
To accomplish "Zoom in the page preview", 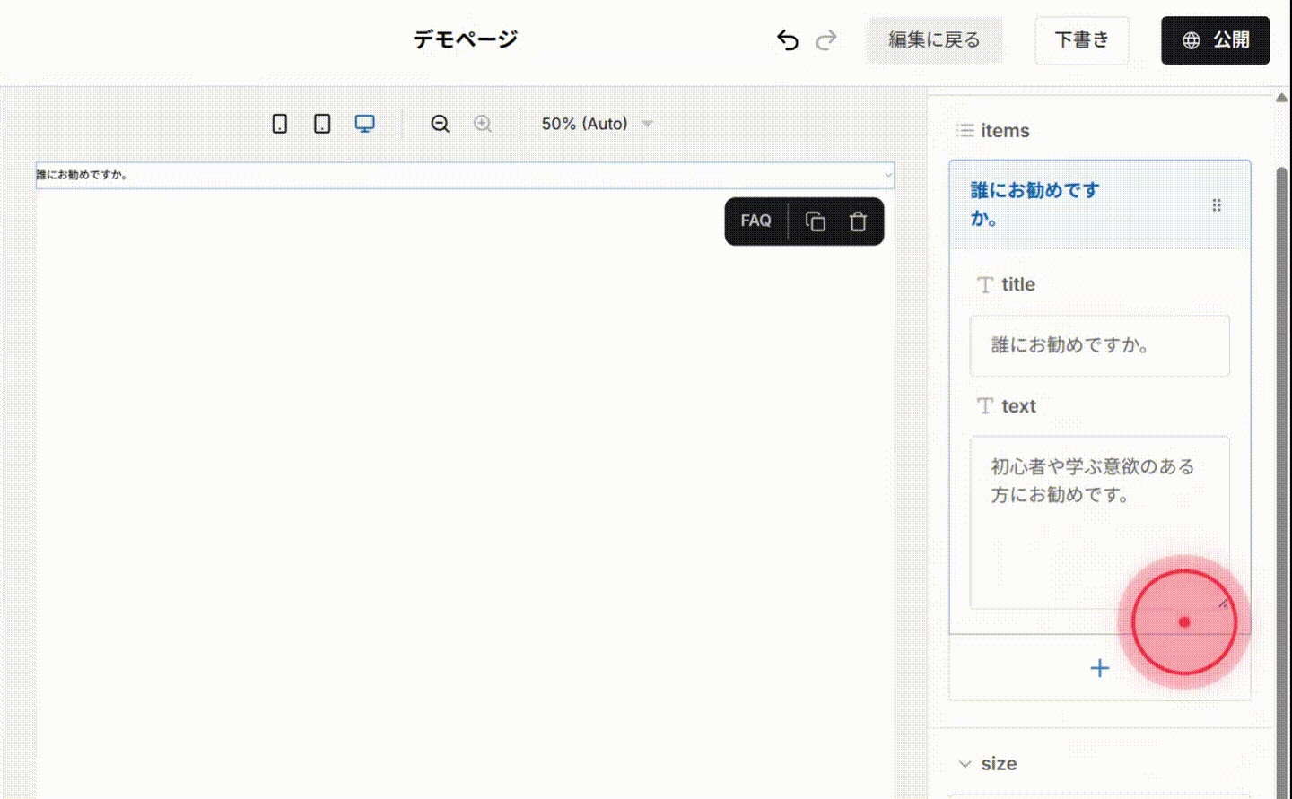I will pyautogui.click(x=482, y=124).
